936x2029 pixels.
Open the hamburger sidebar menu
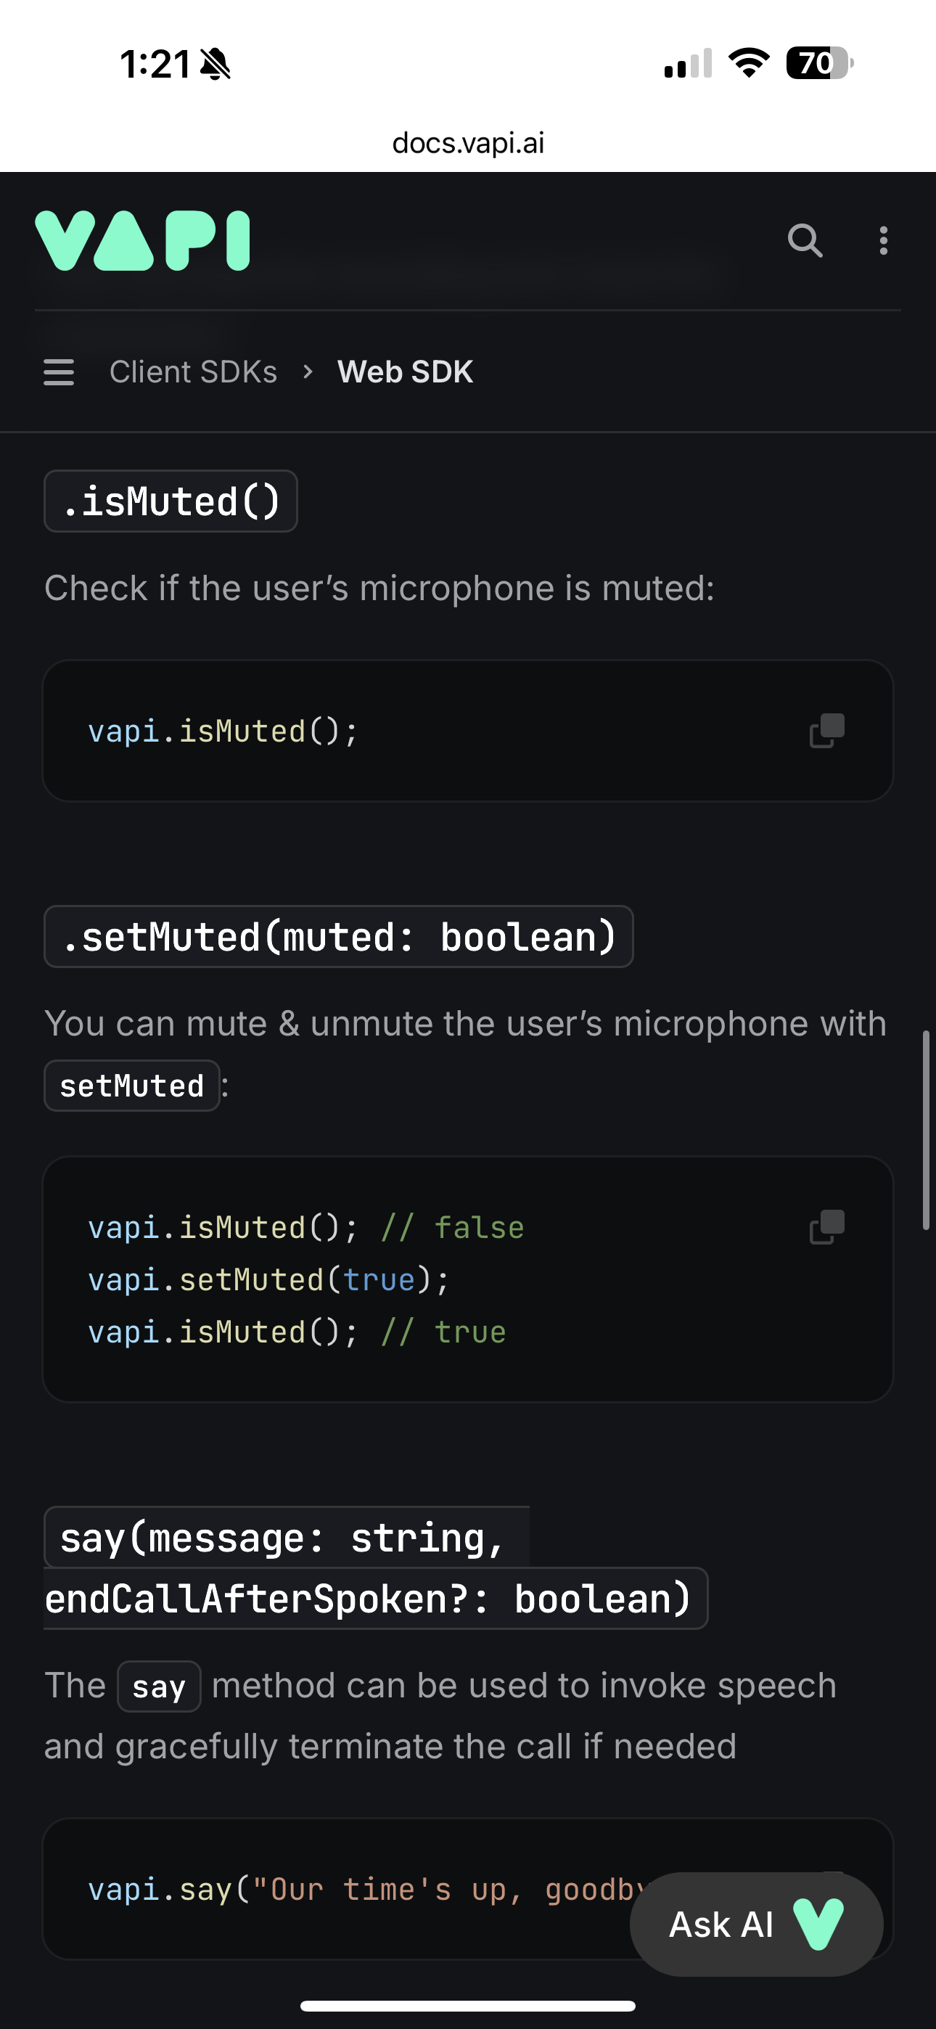tap(59, 372)
